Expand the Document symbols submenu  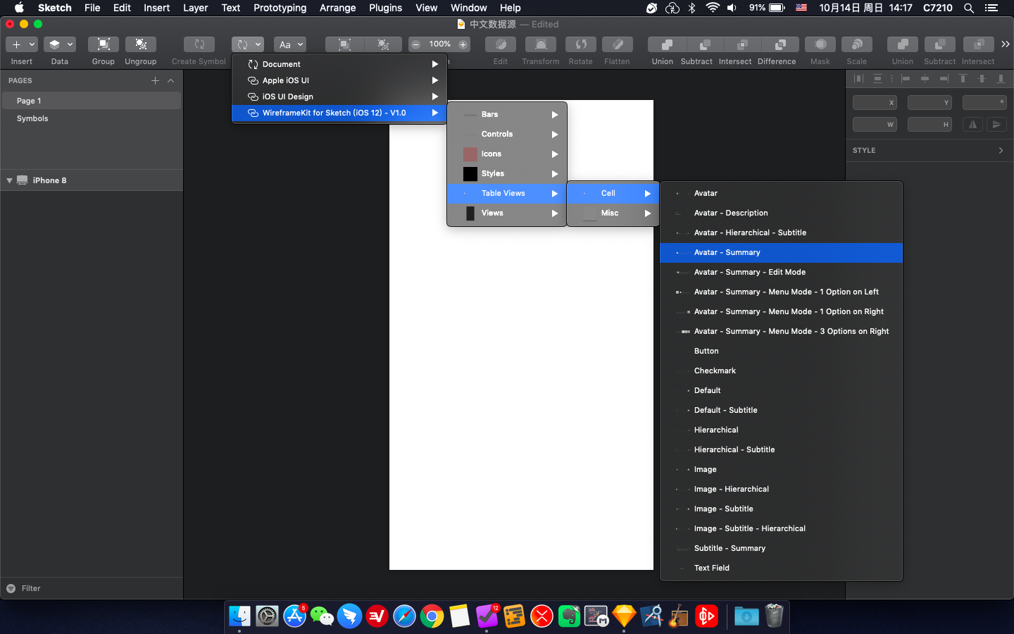point(339,64)
